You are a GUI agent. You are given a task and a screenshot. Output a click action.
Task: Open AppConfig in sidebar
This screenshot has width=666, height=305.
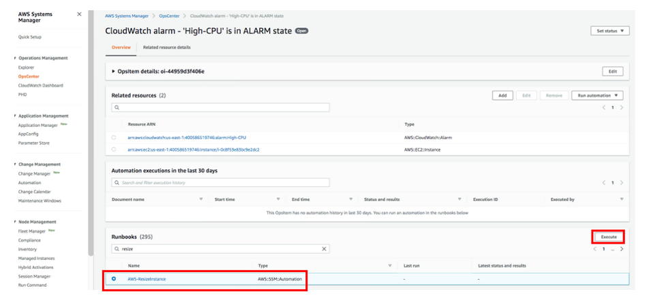[29, 134]
